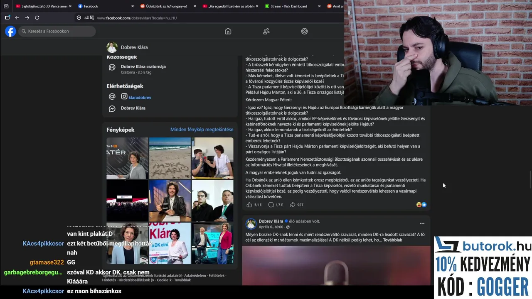Open the Dobrev Klára Messenger contact link
Image resolution: width=532 pixels, height=299 pixels.
point(133,108)
